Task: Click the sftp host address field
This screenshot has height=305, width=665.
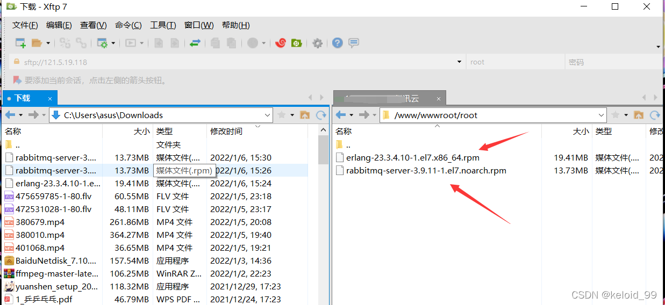Action: click(238, 62)
